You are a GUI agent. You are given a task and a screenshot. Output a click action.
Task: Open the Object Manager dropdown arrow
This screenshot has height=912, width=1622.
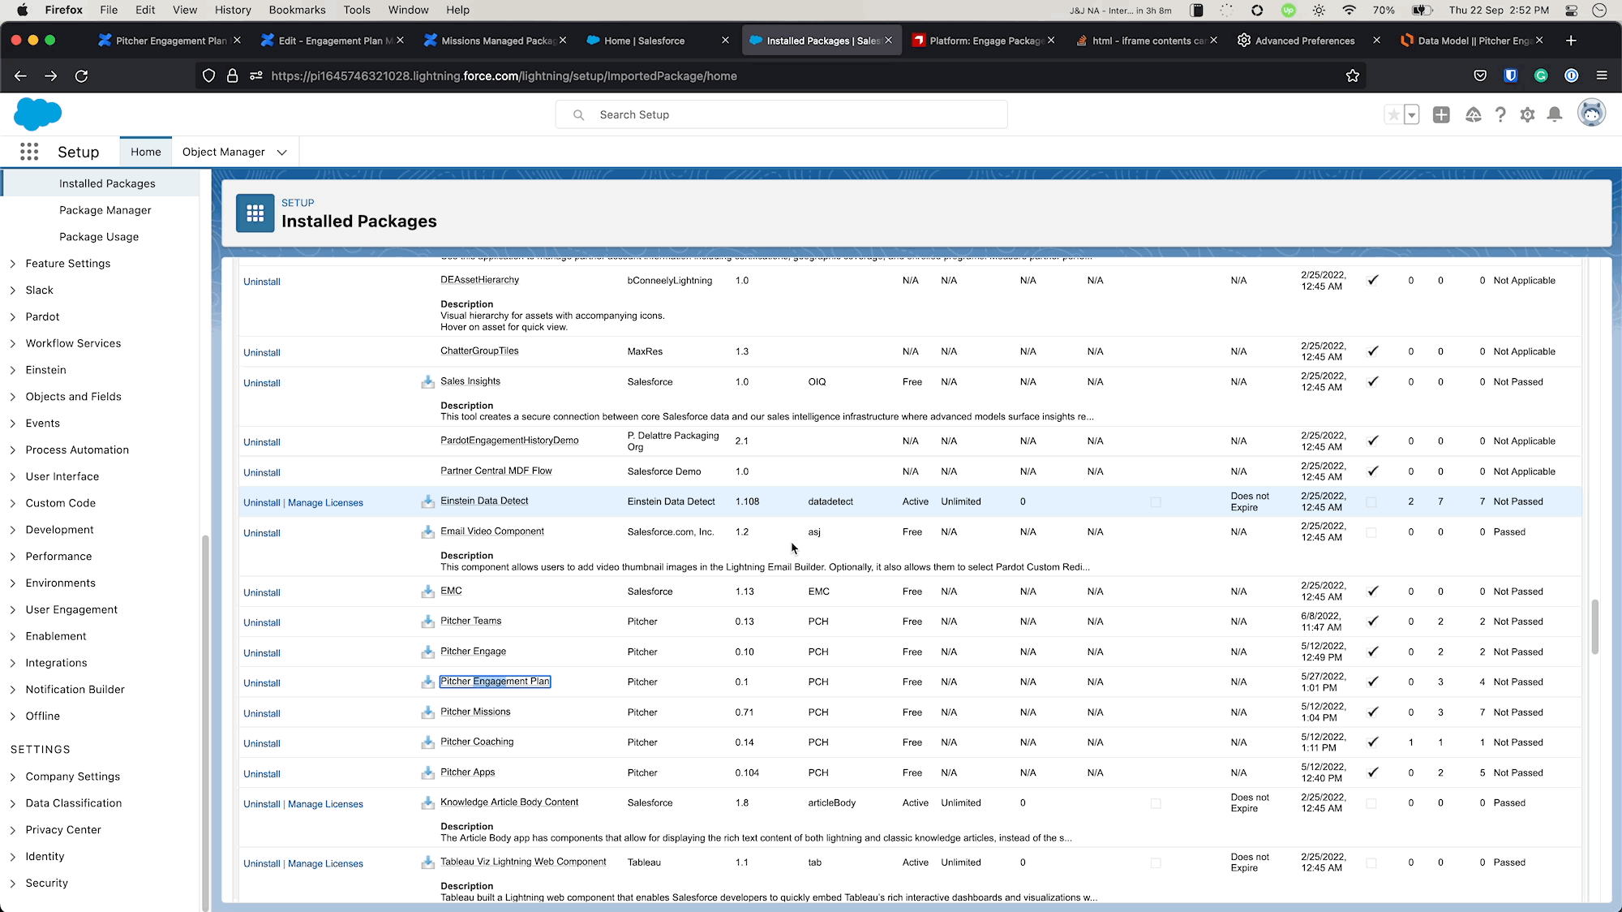(281, 153)
